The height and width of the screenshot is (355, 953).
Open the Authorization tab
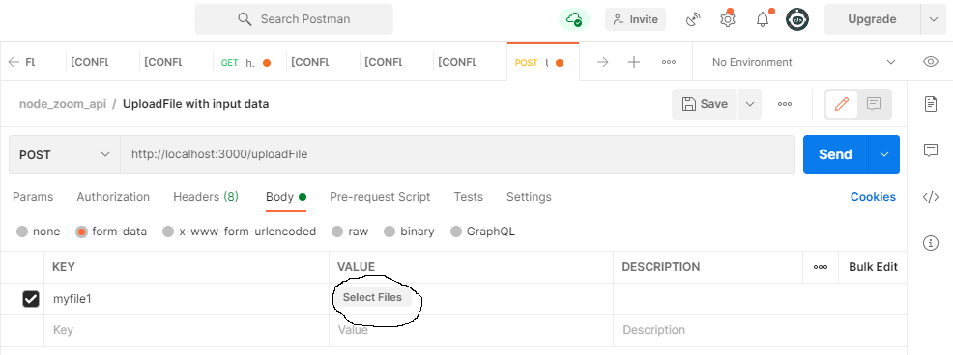(113, 197)
